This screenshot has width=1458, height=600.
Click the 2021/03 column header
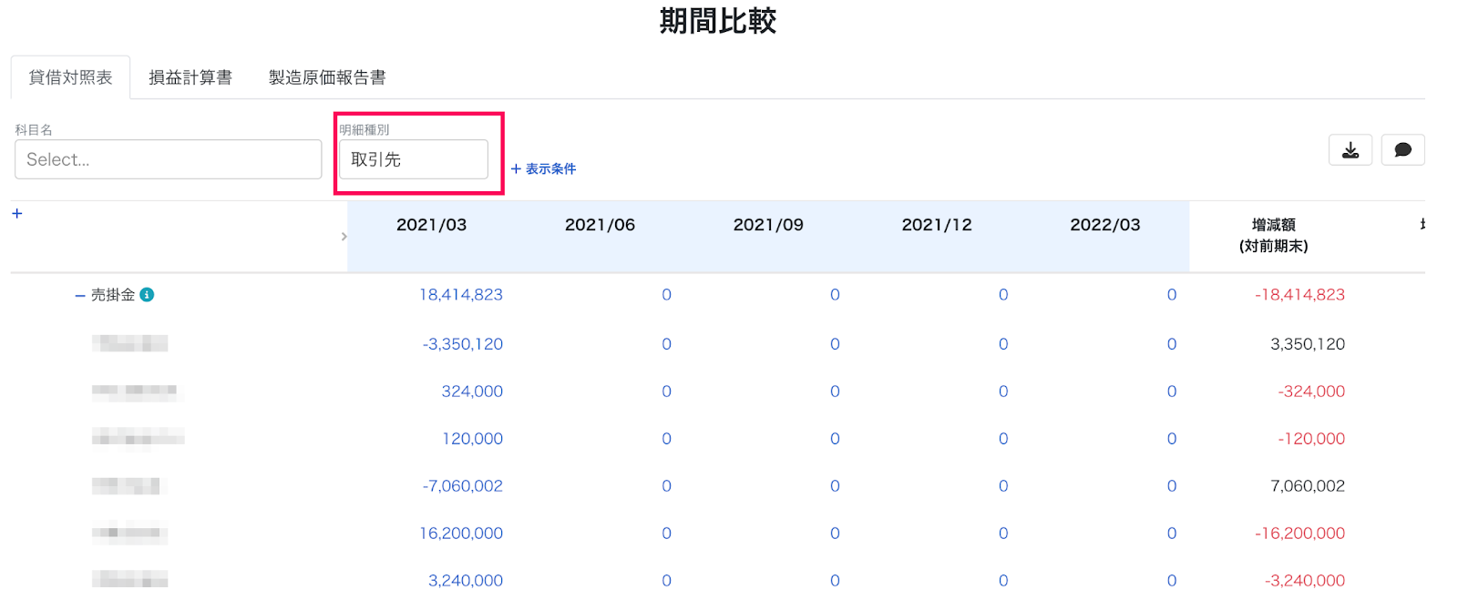click(431, 225)
